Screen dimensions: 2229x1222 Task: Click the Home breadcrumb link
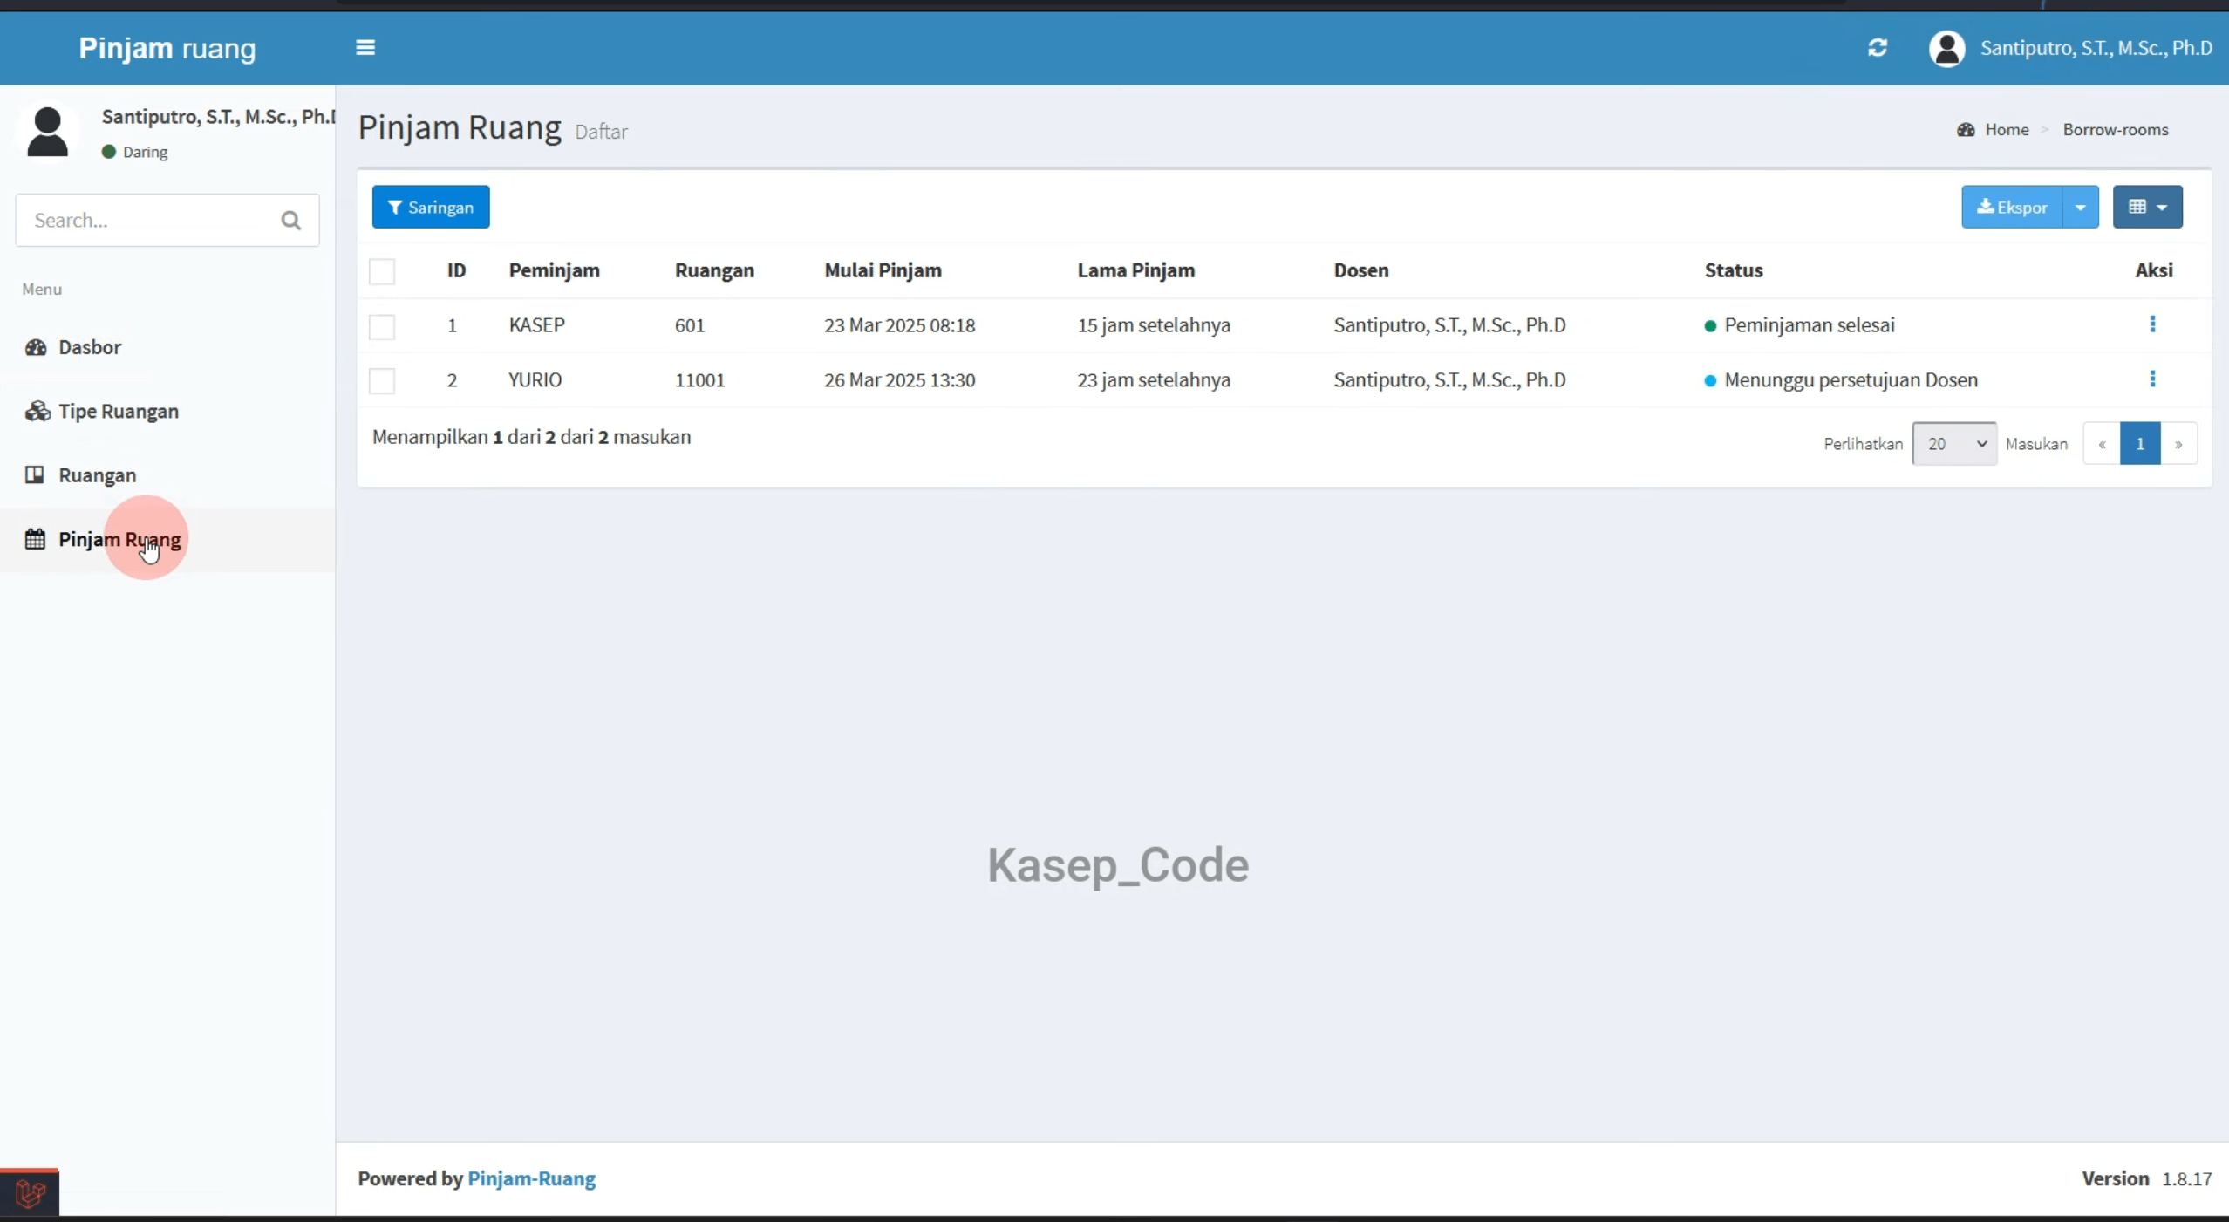tap(2007, 130)
